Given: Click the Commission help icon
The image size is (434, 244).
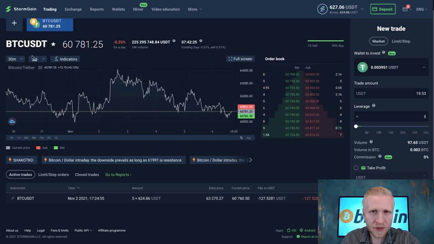Looking at the screenshot, I should (x=380, y=157).
